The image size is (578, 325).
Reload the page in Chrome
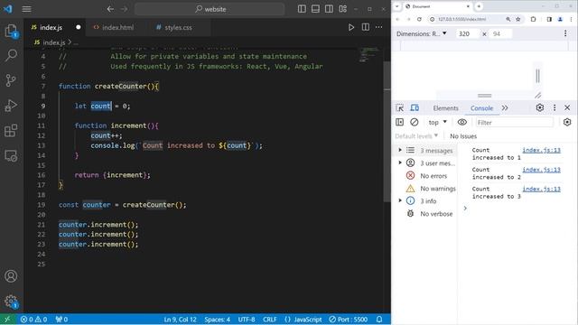[419, 19]
